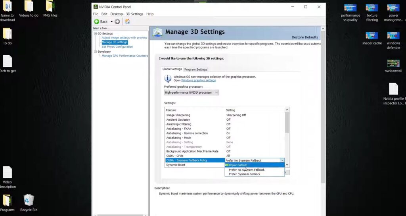The width and height of the screenshot is (406, 216).
Task: Maximize the NVIDIA Control Panel window
Action: click(306, 7)
